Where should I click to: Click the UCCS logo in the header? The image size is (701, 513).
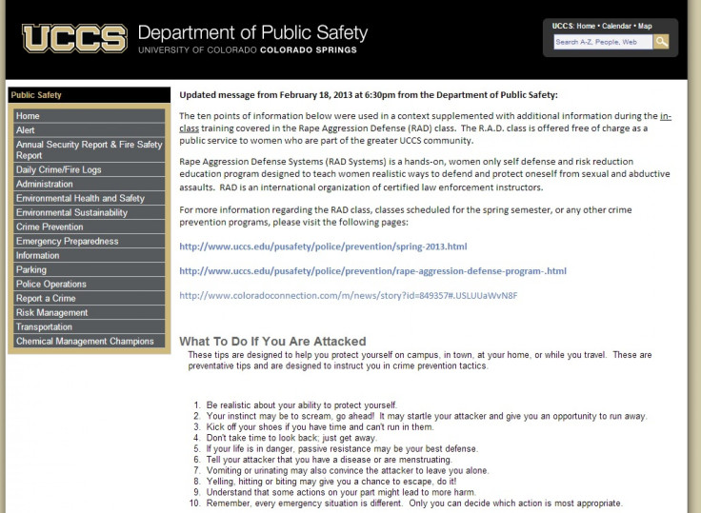(x=74, y=38)
